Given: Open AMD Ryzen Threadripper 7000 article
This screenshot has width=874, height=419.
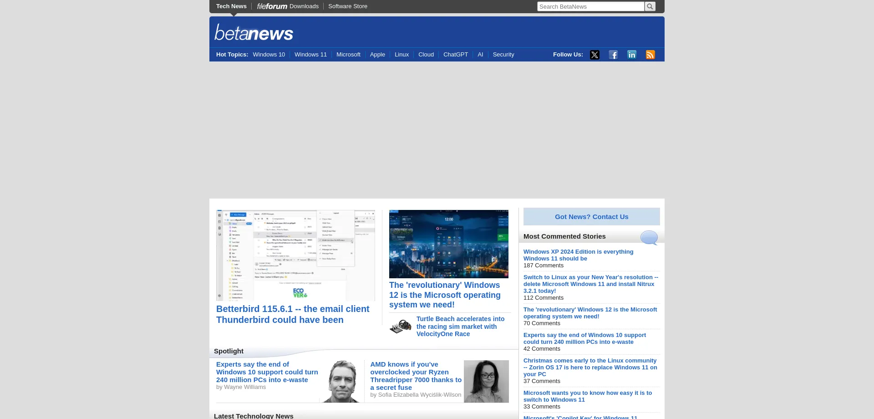Looking at the screenshot, I should (x=416, y=376).
